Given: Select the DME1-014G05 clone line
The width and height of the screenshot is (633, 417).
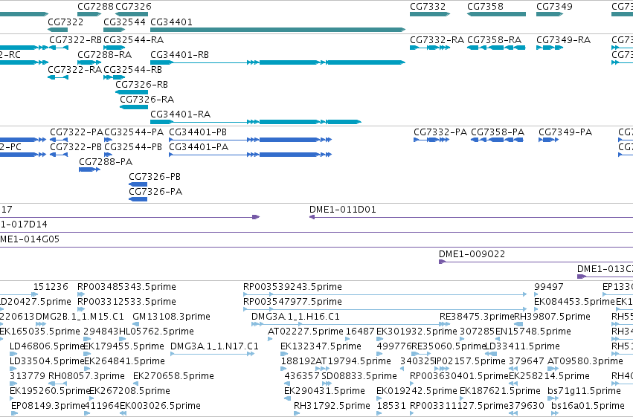Looking at the screenshot, I should pyautogui.click(x=317, y=247).
